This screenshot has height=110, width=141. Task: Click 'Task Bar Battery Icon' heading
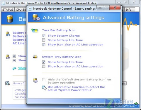[x=59, y=30]
